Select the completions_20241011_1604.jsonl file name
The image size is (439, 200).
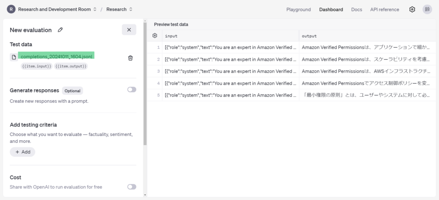(x=57, y=56)
